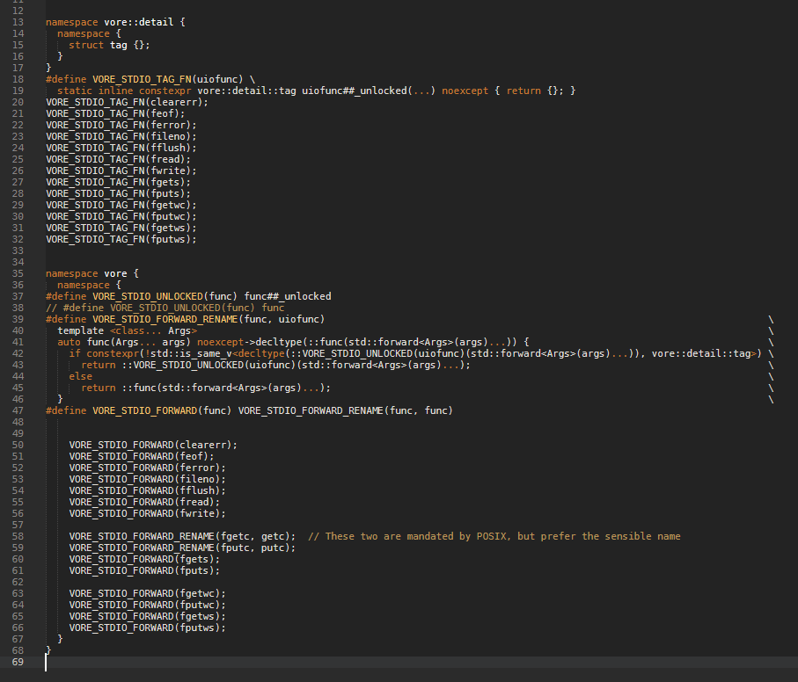
Task: Click VORE_STDIO_TAG_FN(clearerr) macro call
Action: 128,102
